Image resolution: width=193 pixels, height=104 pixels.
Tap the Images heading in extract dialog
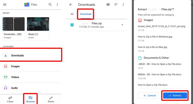tap(148, 20)
